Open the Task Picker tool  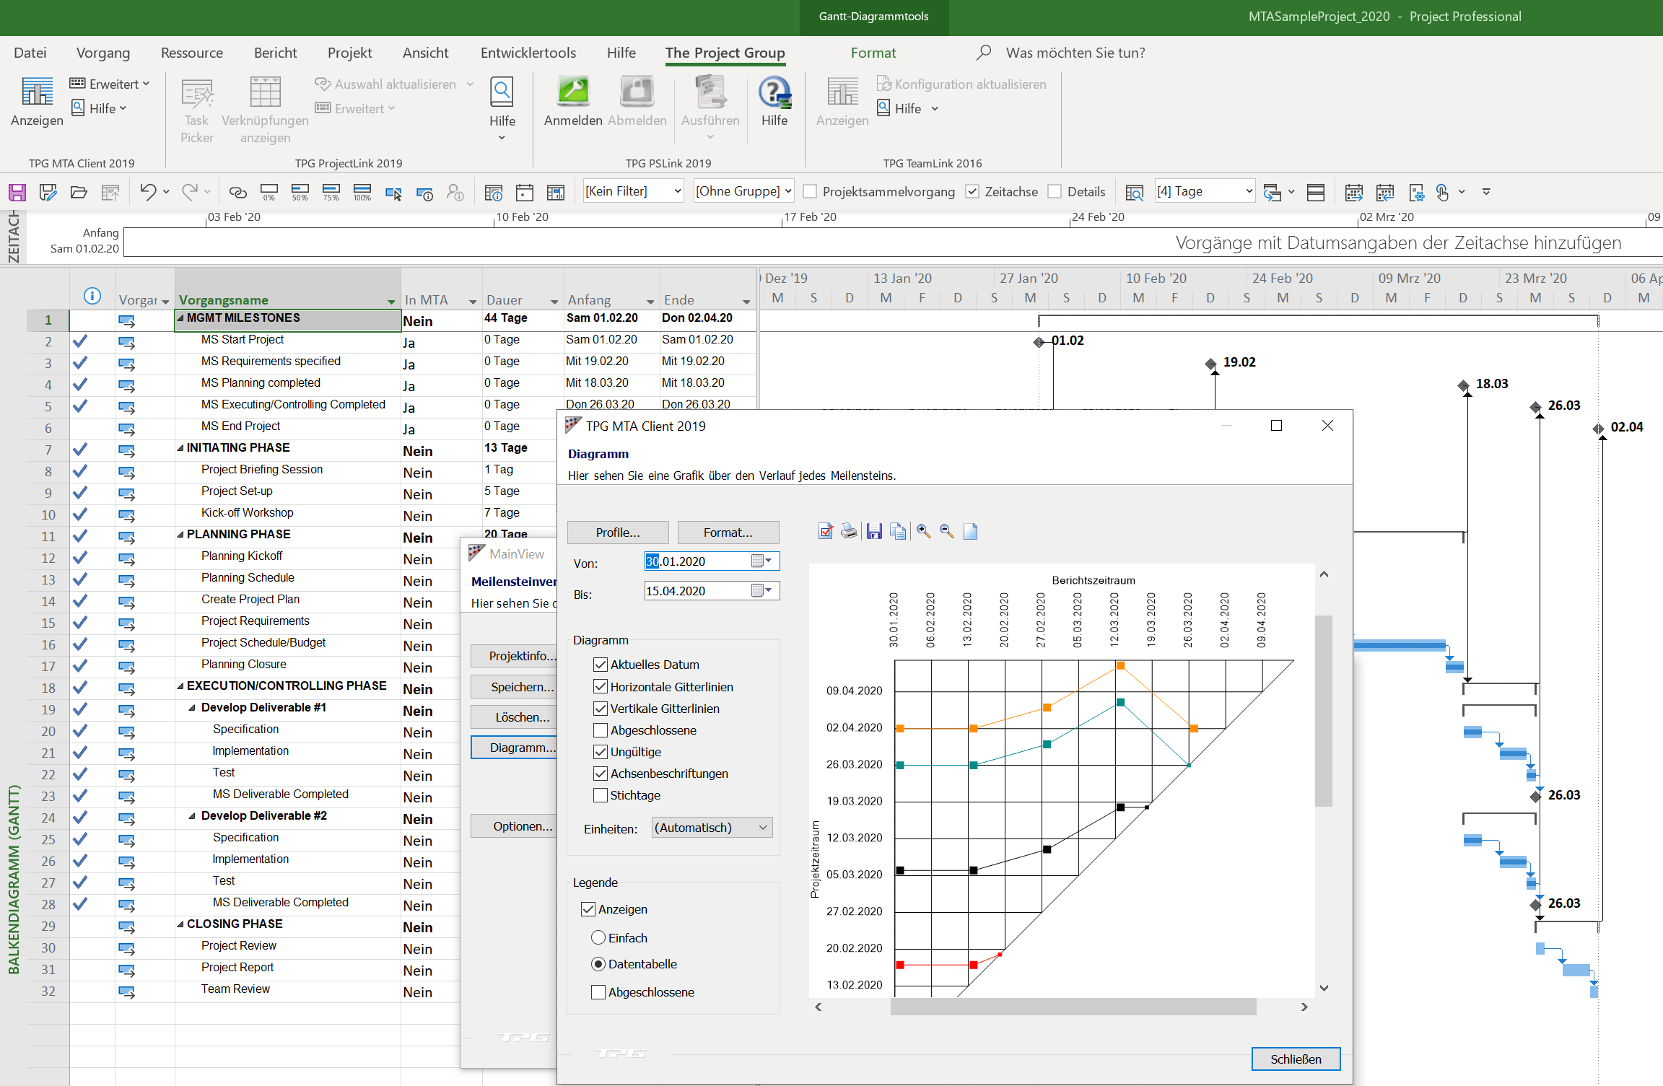pyautogui.click(x=196, y=107)
